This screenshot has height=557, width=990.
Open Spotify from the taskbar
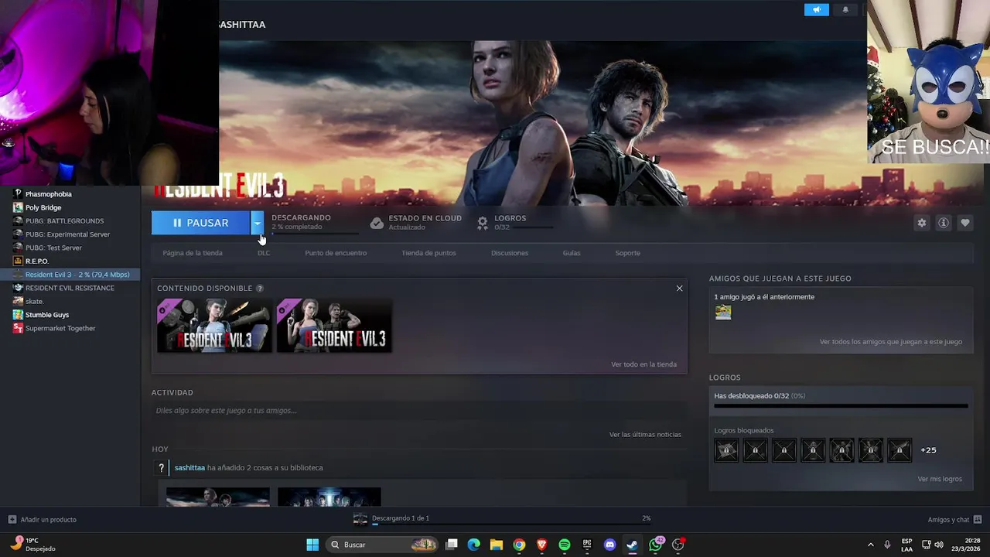[x=565, y=545]
